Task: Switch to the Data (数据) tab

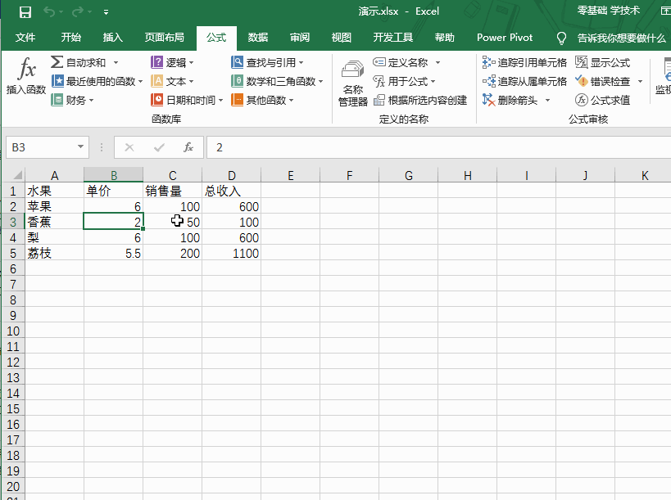Action: pos(258,38)
